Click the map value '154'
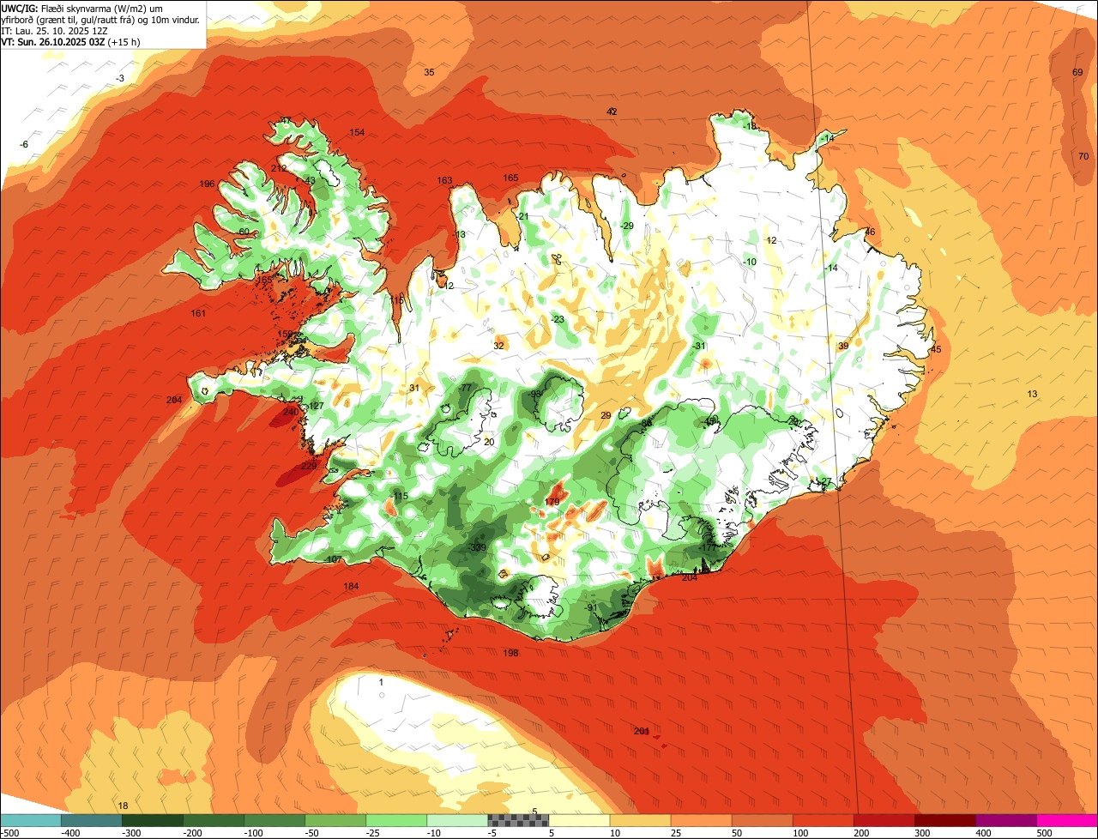 (357, 132)
